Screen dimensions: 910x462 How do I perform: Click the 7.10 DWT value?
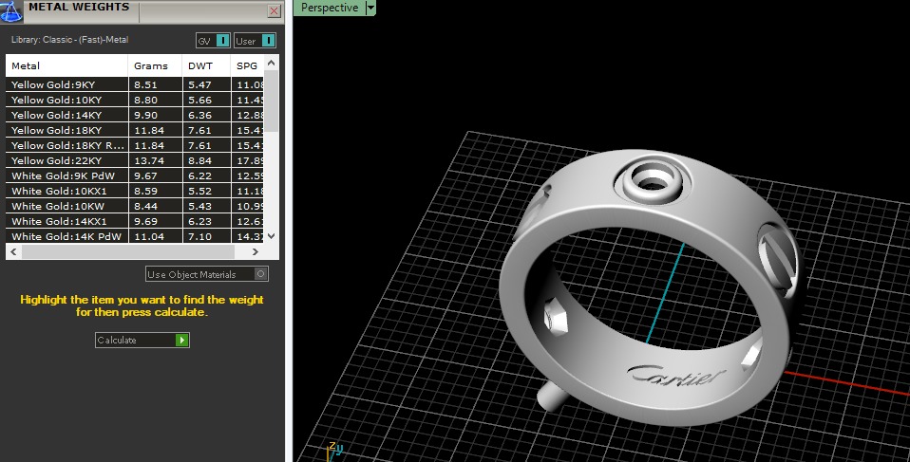click(x=199, y=236)
